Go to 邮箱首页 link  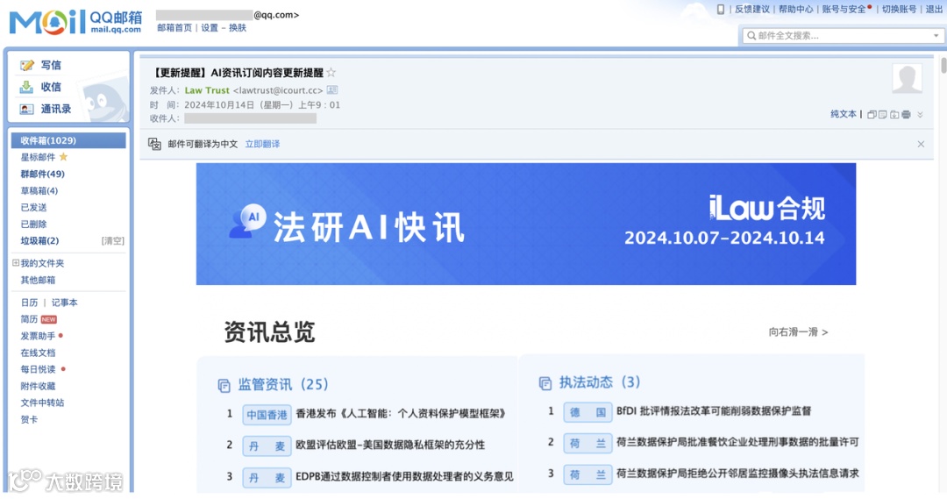pyautogui.click(x=174, y=28)
